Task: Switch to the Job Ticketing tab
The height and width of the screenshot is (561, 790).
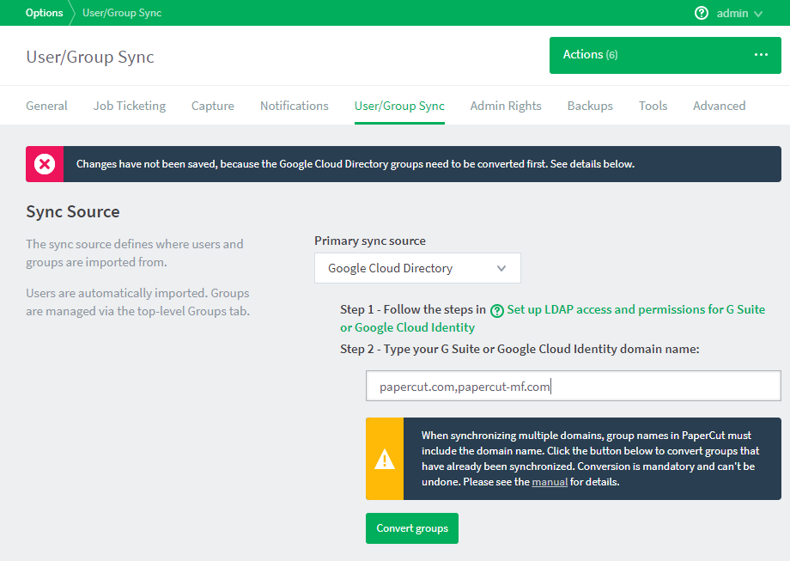Action: (x=130, y=106)
